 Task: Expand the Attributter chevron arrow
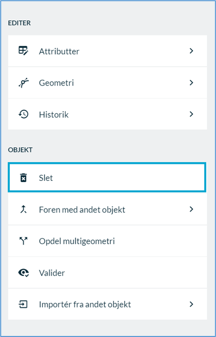192,51
